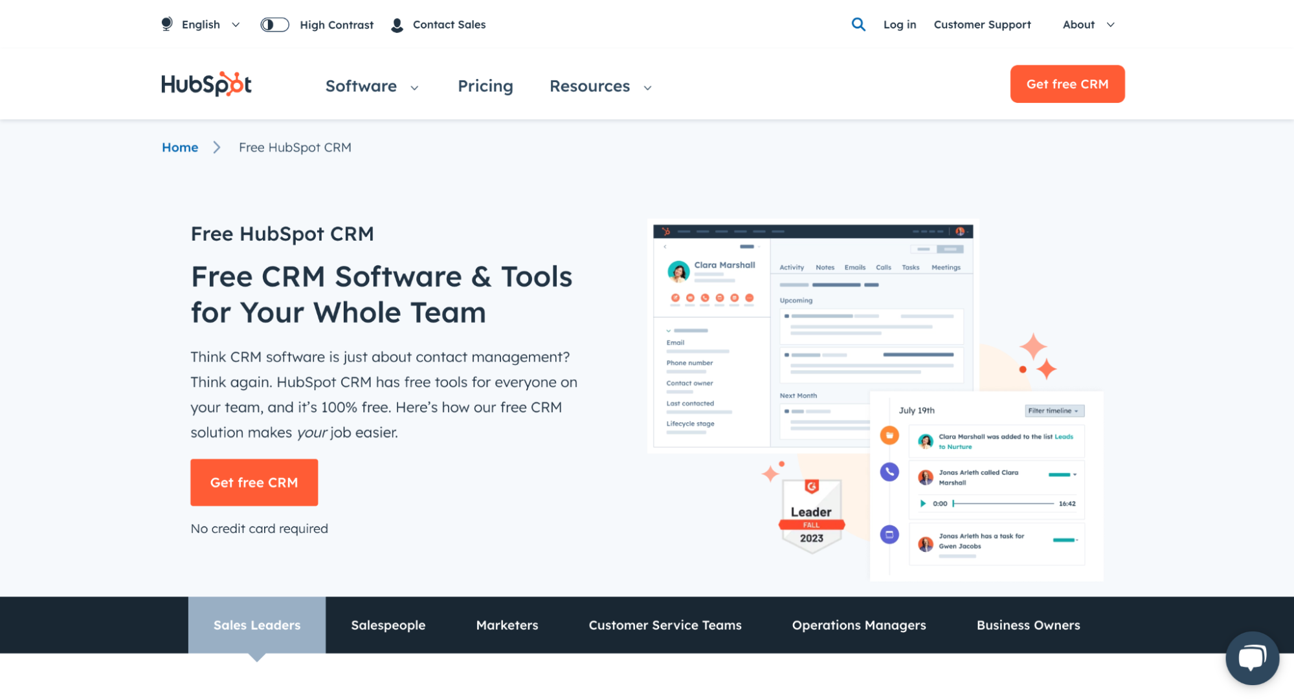
Task: Click the Meetings tab in CRM preview
Action: (946, 267)
